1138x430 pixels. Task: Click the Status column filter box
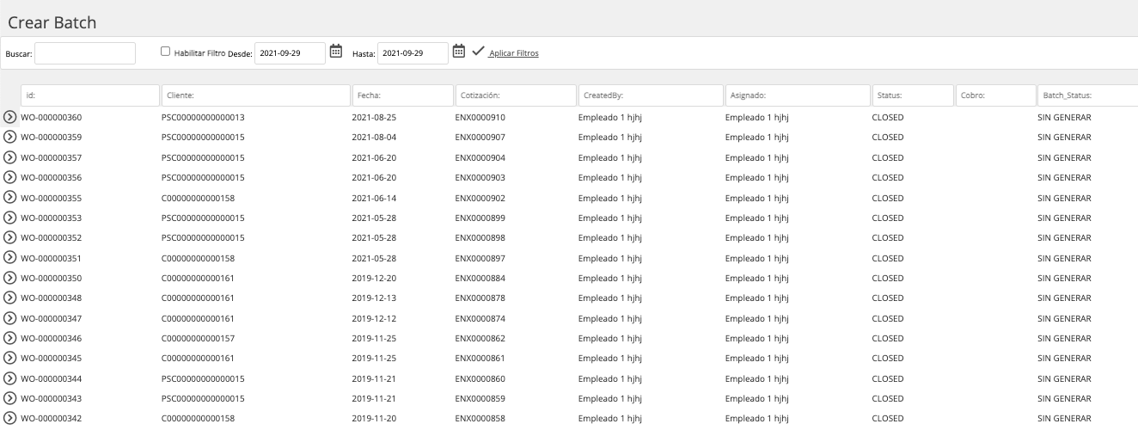913,95
